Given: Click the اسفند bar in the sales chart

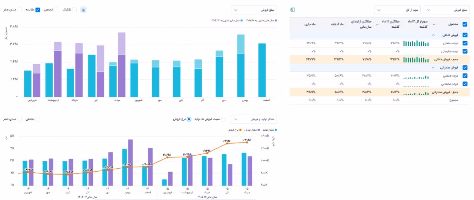Looking at the screenshot, I should (262, 70).
